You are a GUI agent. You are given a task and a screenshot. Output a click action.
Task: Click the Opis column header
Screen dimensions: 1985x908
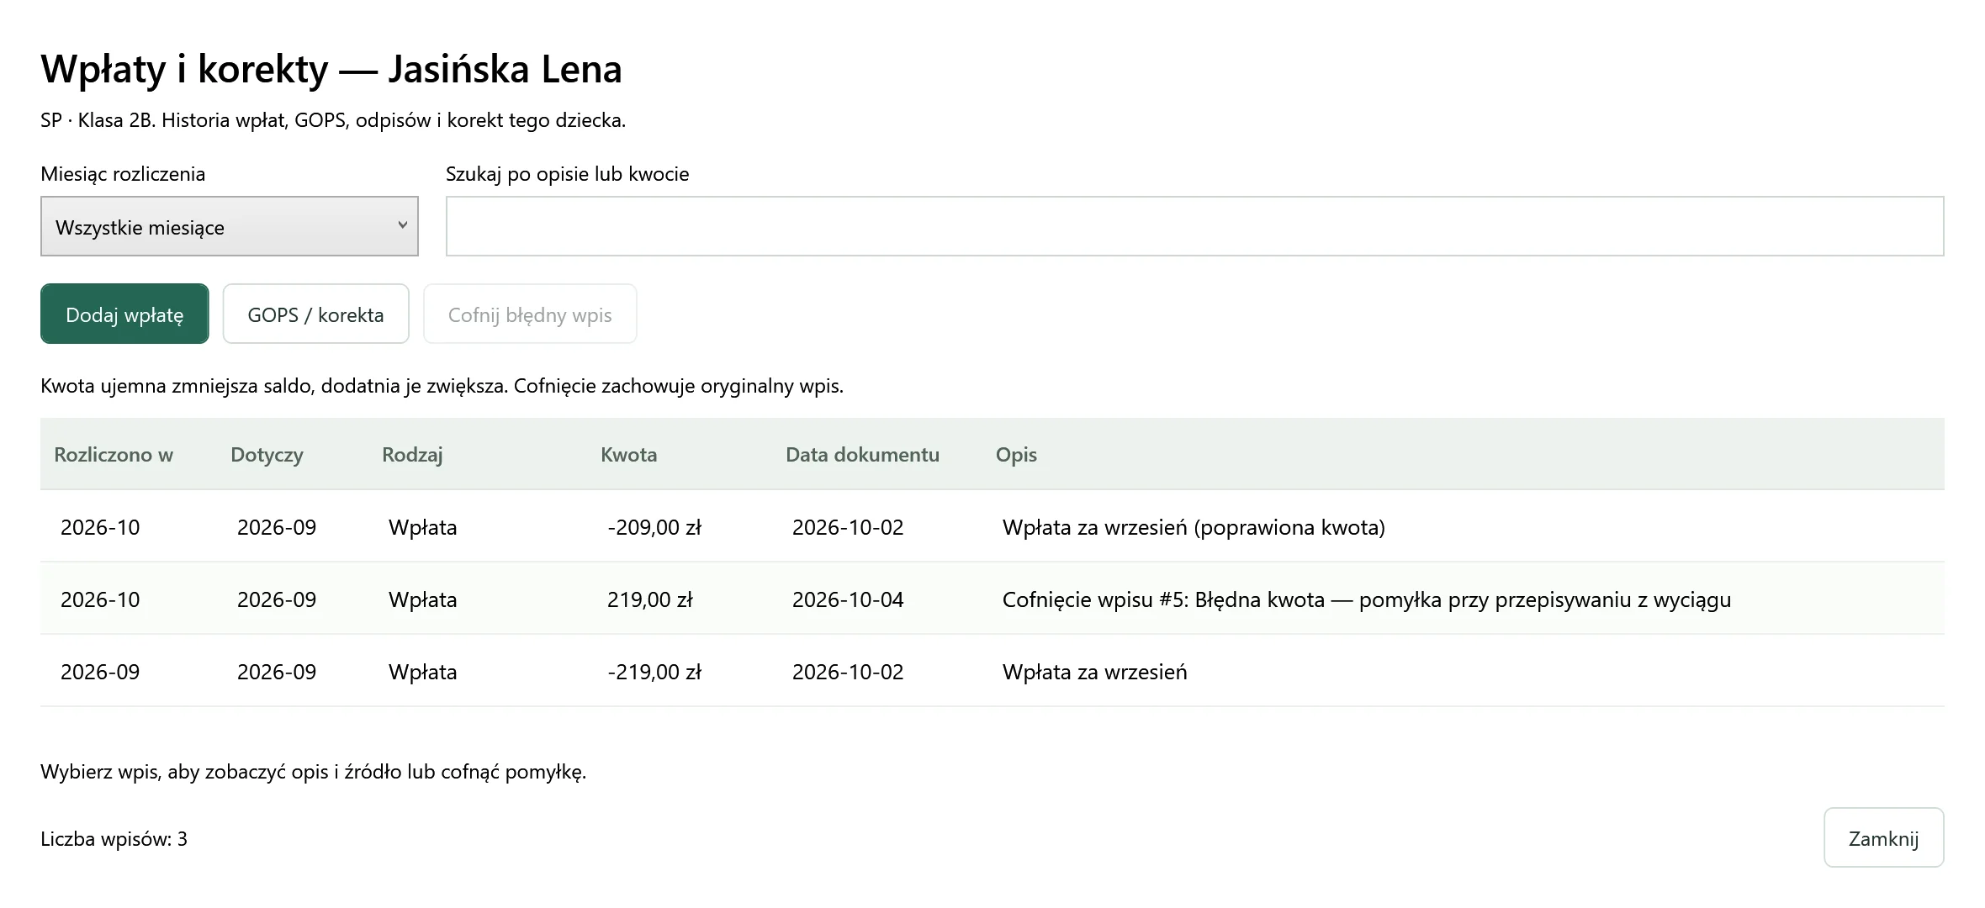coord(1016,455)
